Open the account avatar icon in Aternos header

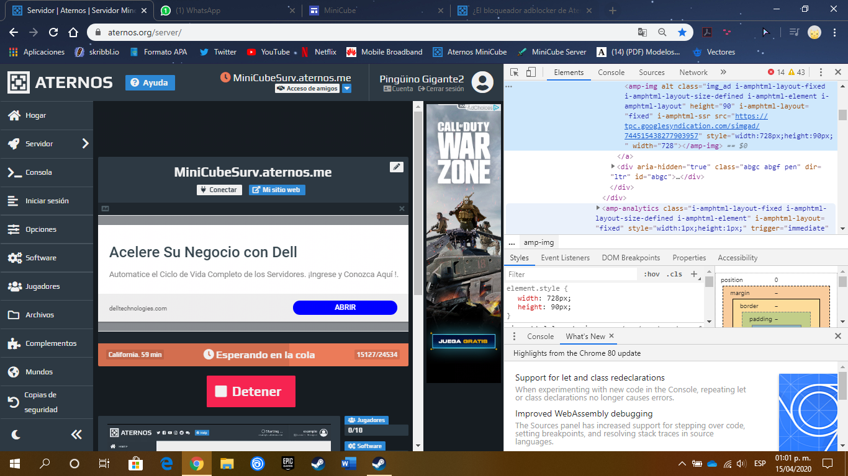coord(482,82)
